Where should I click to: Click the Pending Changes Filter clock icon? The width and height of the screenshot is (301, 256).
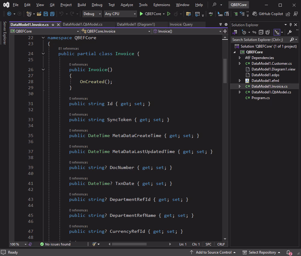coord(244,32)
